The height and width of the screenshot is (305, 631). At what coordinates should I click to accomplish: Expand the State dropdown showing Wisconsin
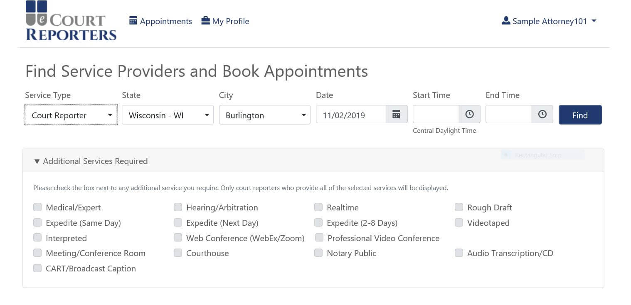(168, 115)
